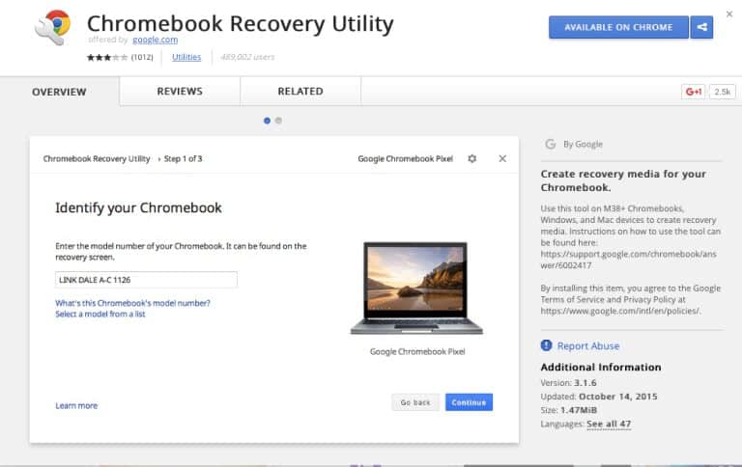Click the Chromebook Recovery Utility wrench logo
This screenshot has width=742, height=467.
pos(52,27)
